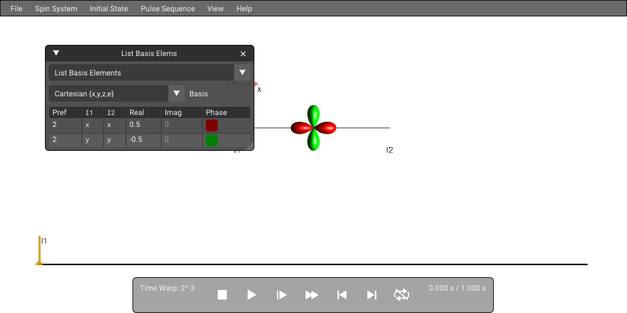Click the I2 y cell in second row
Viewport: 627px width, 313px height.
coord(114,140)
